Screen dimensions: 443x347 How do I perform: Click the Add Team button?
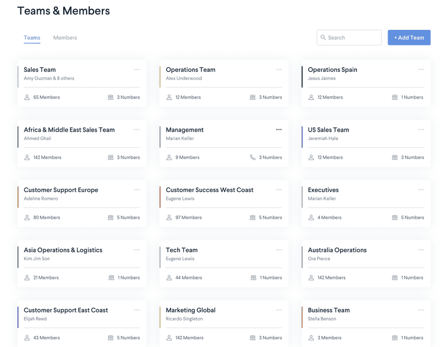409,37
